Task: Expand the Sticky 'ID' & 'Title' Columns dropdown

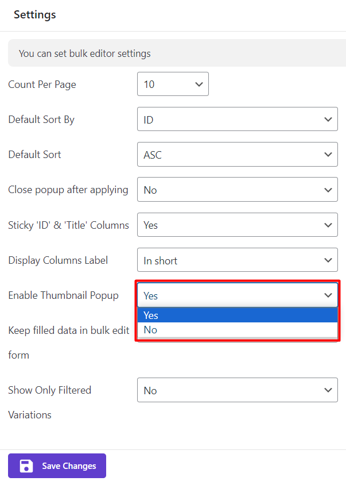Action: [237, 225]
